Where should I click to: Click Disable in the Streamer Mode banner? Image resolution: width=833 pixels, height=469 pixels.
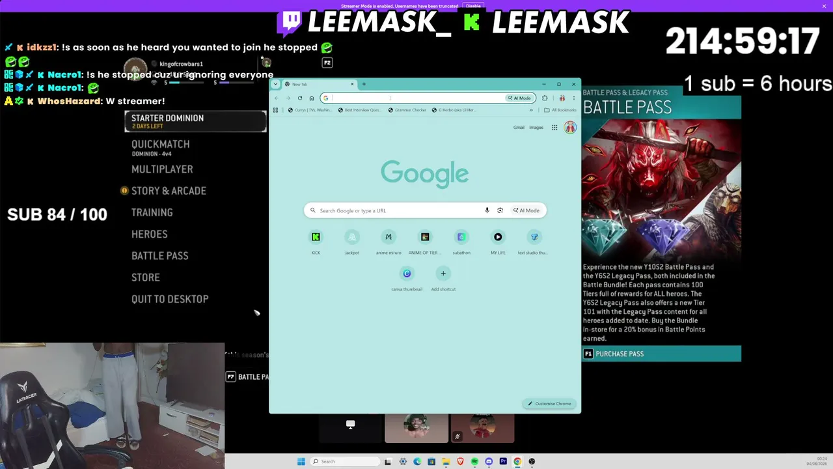[473, 6]
